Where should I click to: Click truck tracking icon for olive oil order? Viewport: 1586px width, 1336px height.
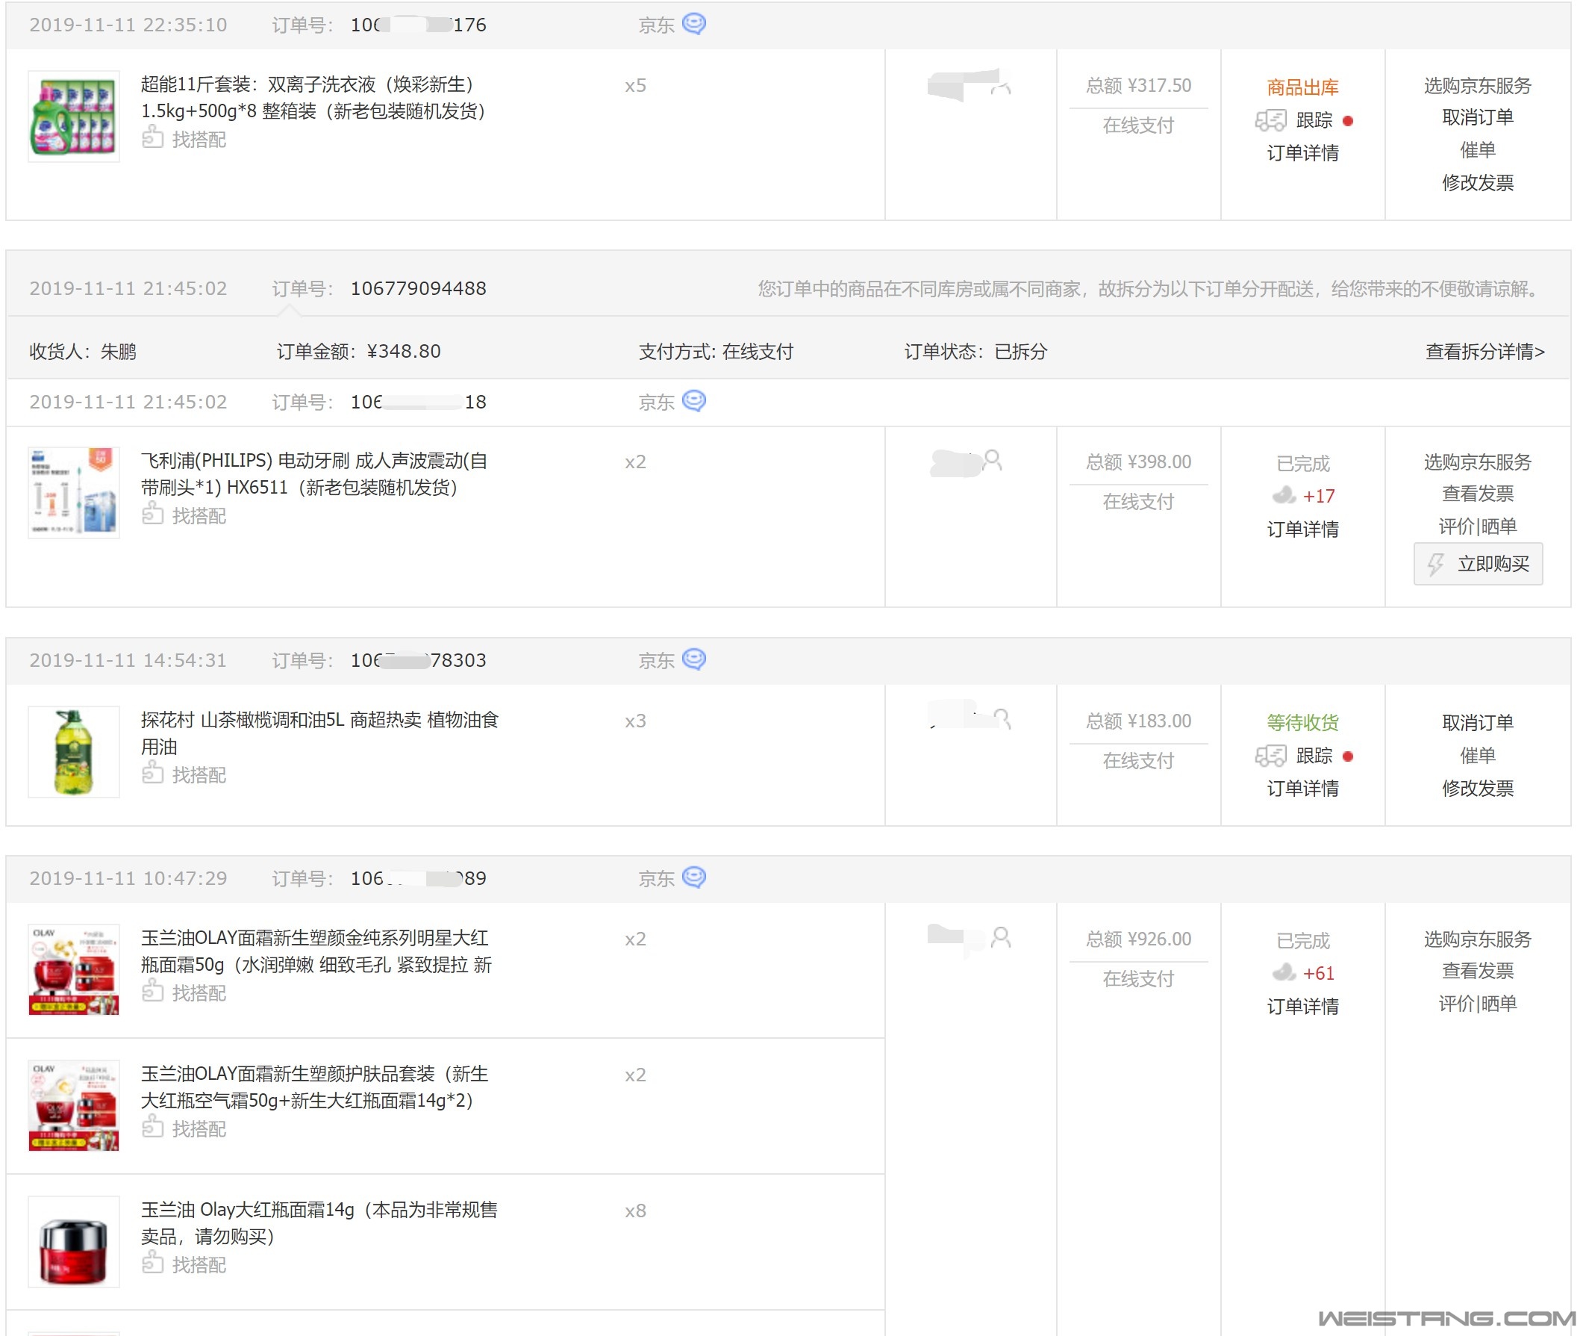point(1270,755)
